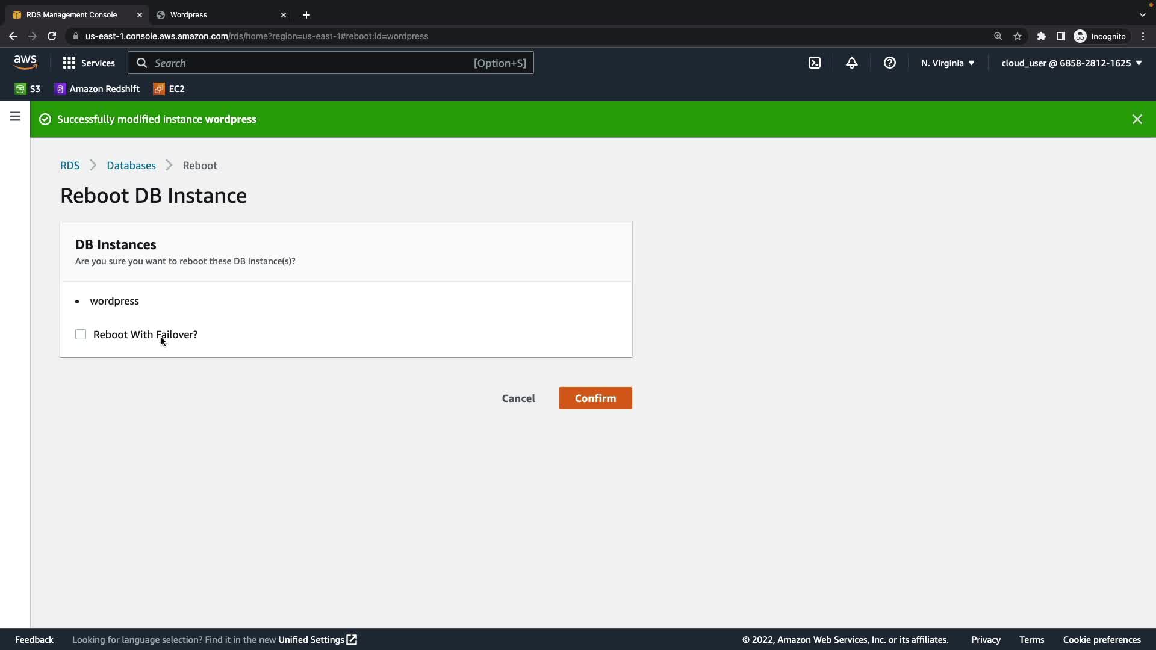Viewport: 1156px width, 650px height.
Task: Dismiss the green success banner
Action: (x=1137, y=119)
